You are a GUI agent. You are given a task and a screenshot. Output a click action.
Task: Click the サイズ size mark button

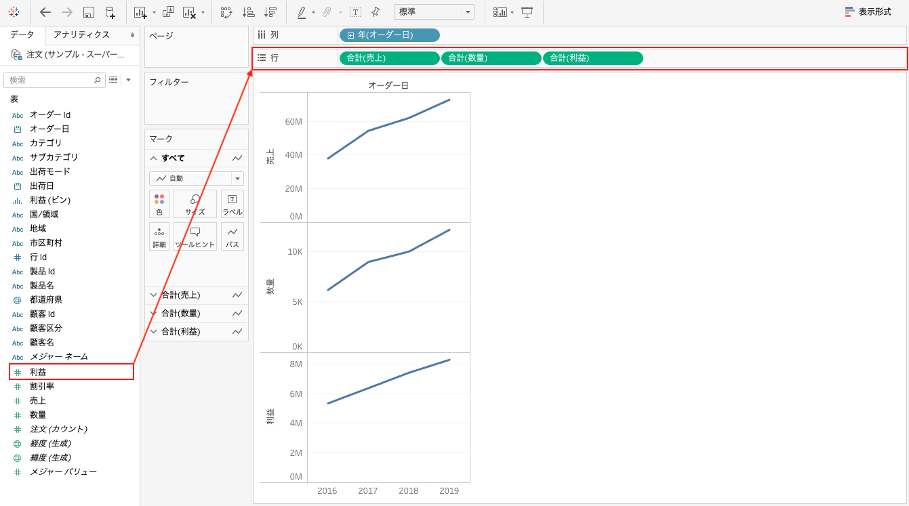(195, 204)
